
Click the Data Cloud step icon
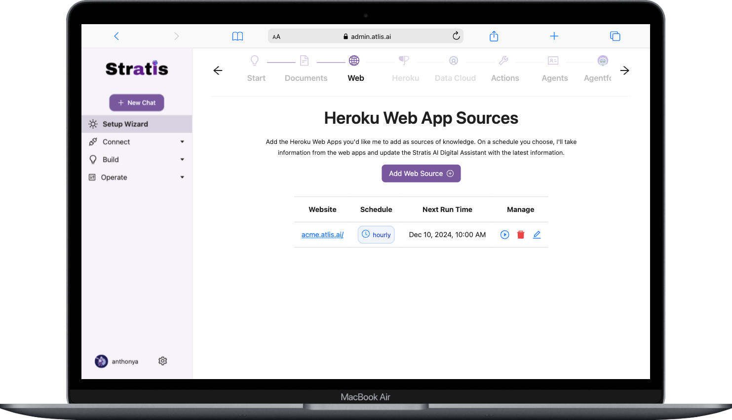[x=454, y=61]
